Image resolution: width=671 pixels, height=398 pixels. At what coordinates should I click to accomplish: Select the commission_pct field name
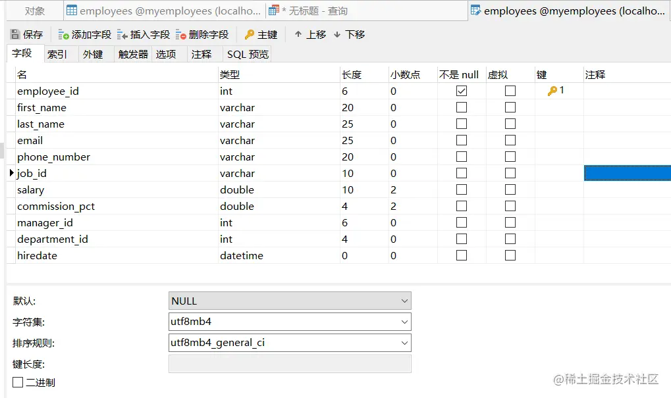click(x=55, y=207)
